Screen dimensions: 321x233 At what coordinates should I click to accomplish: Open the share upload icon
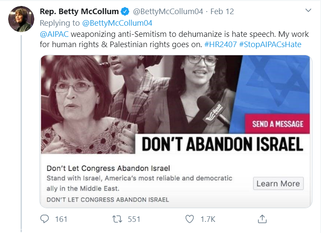[262, 219]
